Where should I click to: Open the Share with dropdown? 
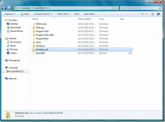pyautogui.click(x=63, y=14)
